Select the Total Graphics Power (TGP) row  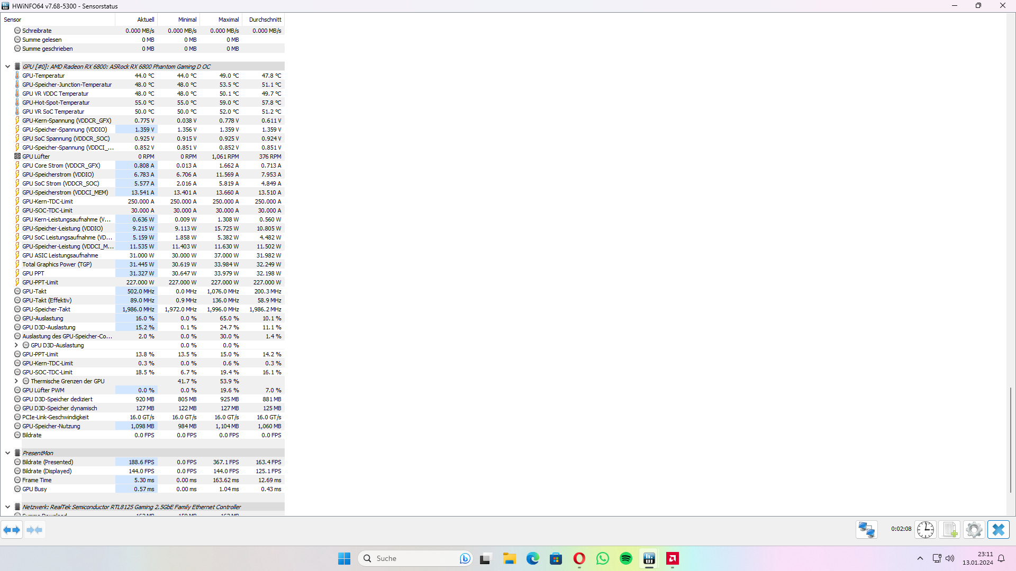57,264
